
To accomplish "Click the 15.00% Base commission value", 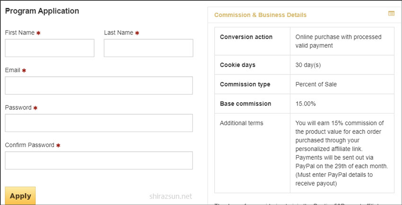I will pyautogui.click(x=306, y=104).
